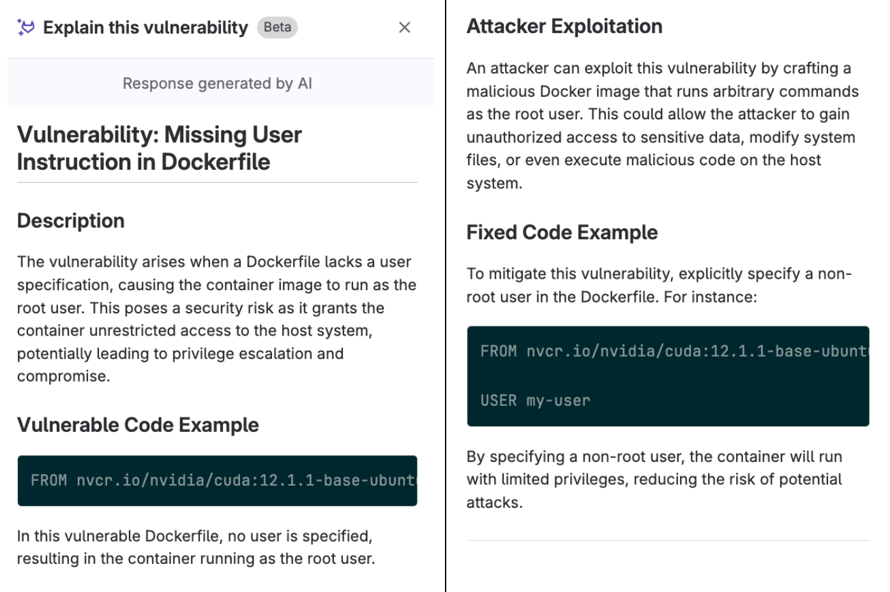
Task: Click the Vulnerable Code Example heading
Action: point(138,425)
